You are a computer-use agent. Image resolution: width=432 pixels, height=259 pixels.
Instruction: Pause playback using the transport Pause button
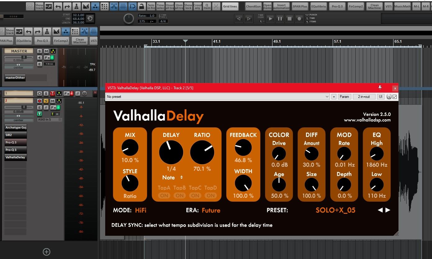280,19
